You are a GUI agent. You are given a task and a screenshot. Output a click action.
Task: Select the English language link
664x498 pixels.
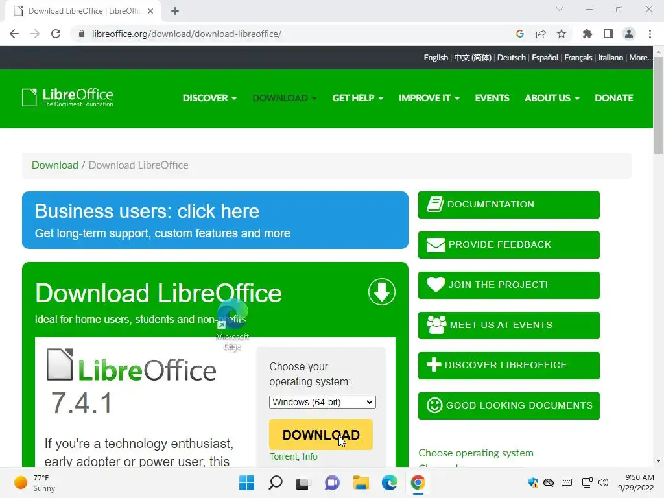pos(436,58)
